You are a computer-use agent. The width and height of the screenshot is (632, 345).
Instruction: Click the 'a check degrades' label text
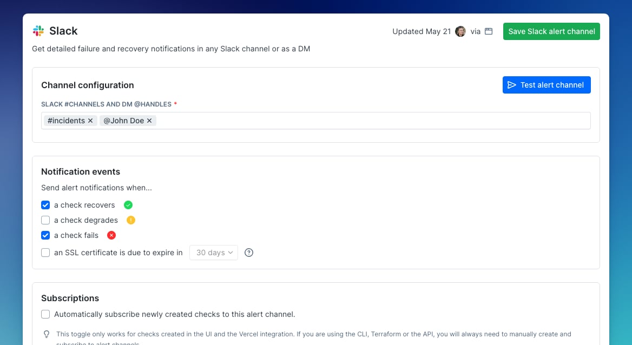(x=86, y=220)
